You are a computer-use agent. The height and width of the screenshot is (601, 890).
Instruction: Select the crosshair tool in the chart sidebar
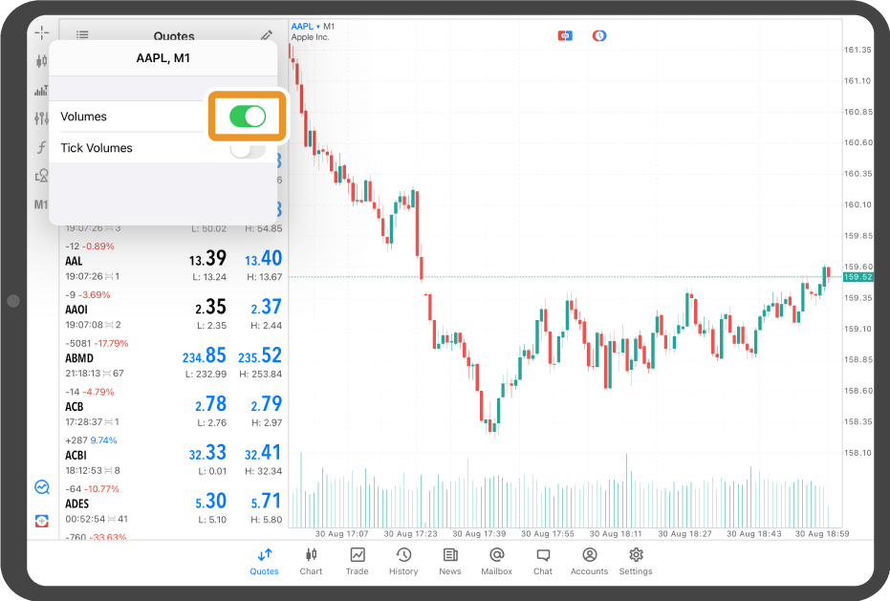[x=41, y=32]
